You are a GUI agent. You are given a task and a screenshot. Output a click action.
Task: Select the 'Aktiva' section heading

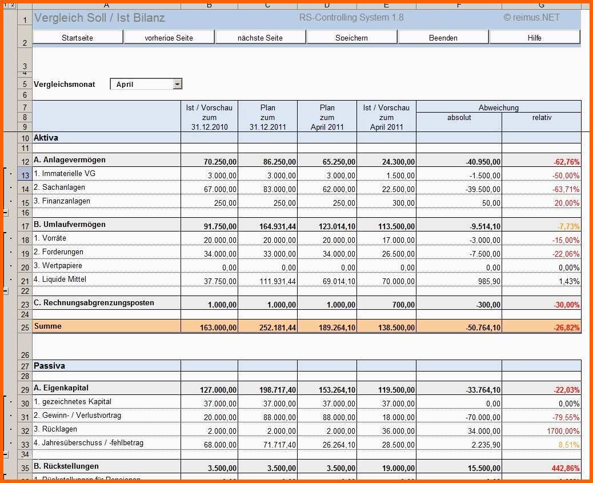click(46, 137)
